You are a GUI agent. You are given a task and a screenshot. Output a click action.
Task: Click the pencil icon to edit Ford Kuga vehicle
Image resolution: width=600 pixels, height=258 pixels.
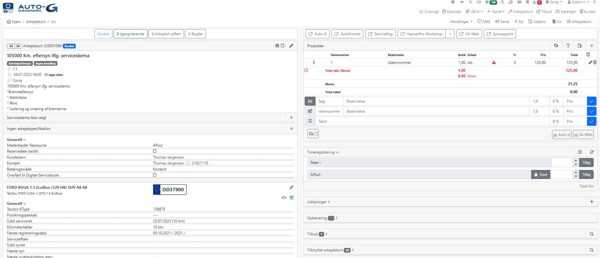(x=291, y=187)
